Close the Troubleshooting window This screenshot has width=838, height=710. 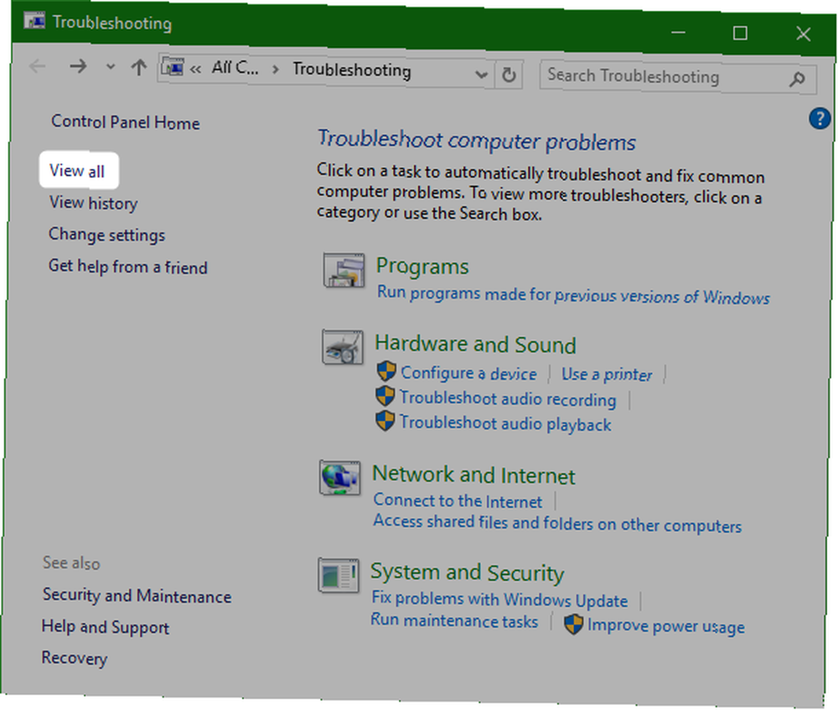804,34
